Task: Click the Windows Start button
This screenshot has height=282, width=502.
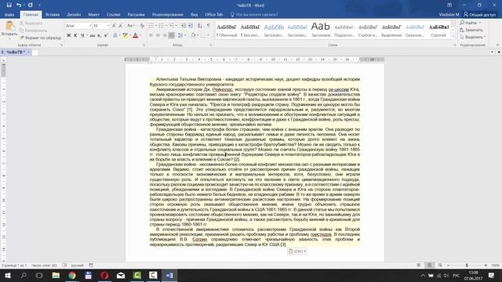Action: (7, 275)
